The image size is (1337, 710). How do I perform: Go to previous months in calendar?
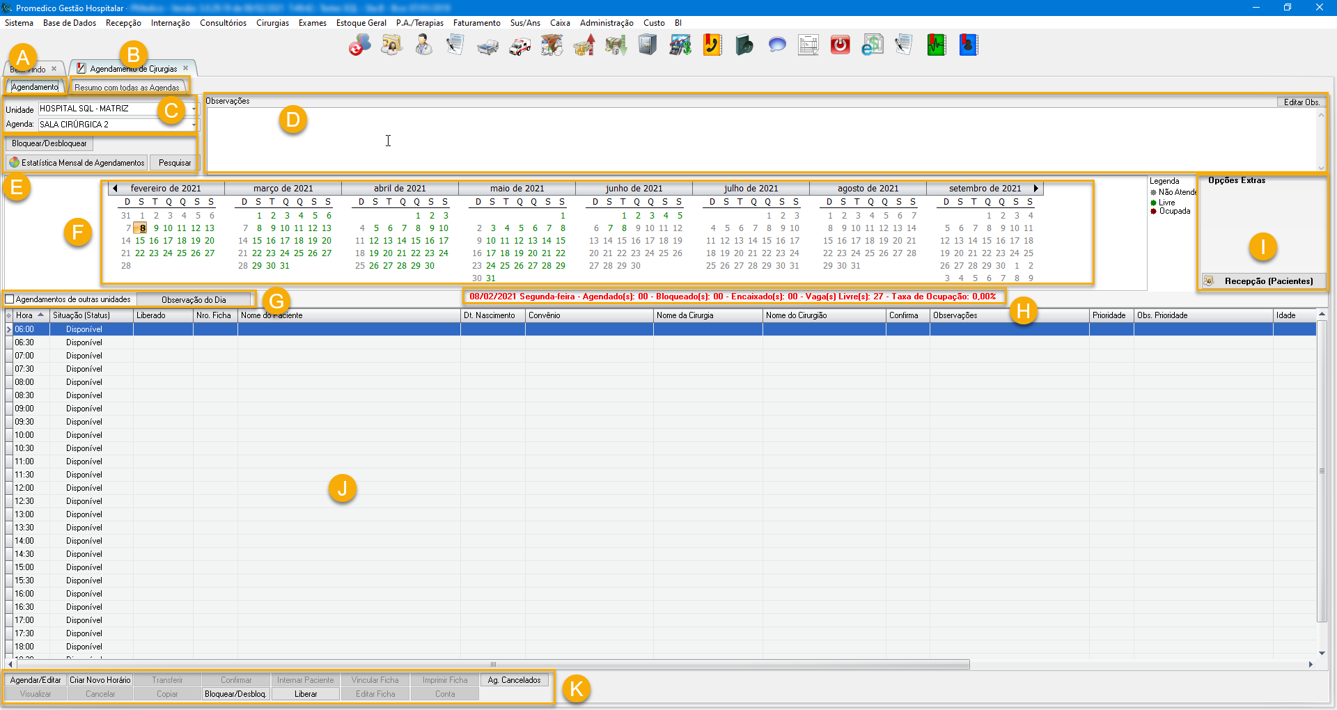[x=115, y=188]
